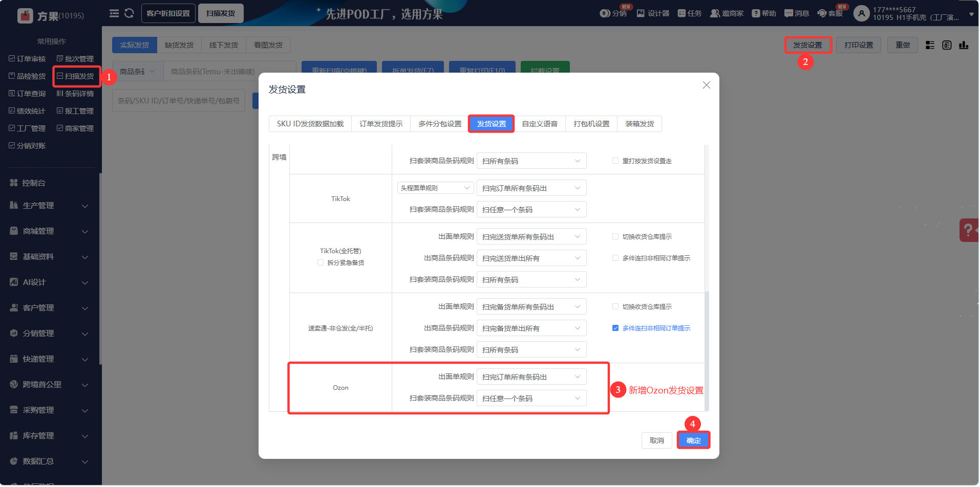Screen dimensions: 980x487
Task: Open 扫完送货单出所有 dropdown
Action: [x=531, y=258]
